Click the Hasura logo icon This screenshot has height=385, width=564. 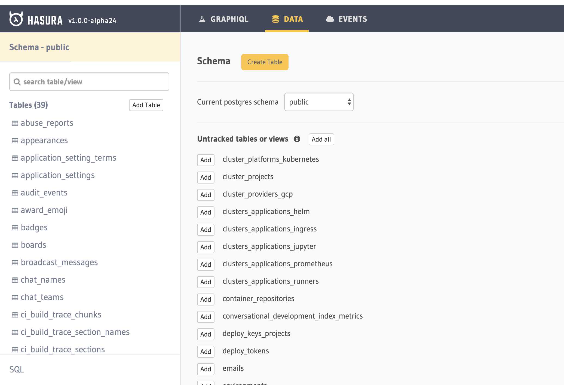(16, 19)
